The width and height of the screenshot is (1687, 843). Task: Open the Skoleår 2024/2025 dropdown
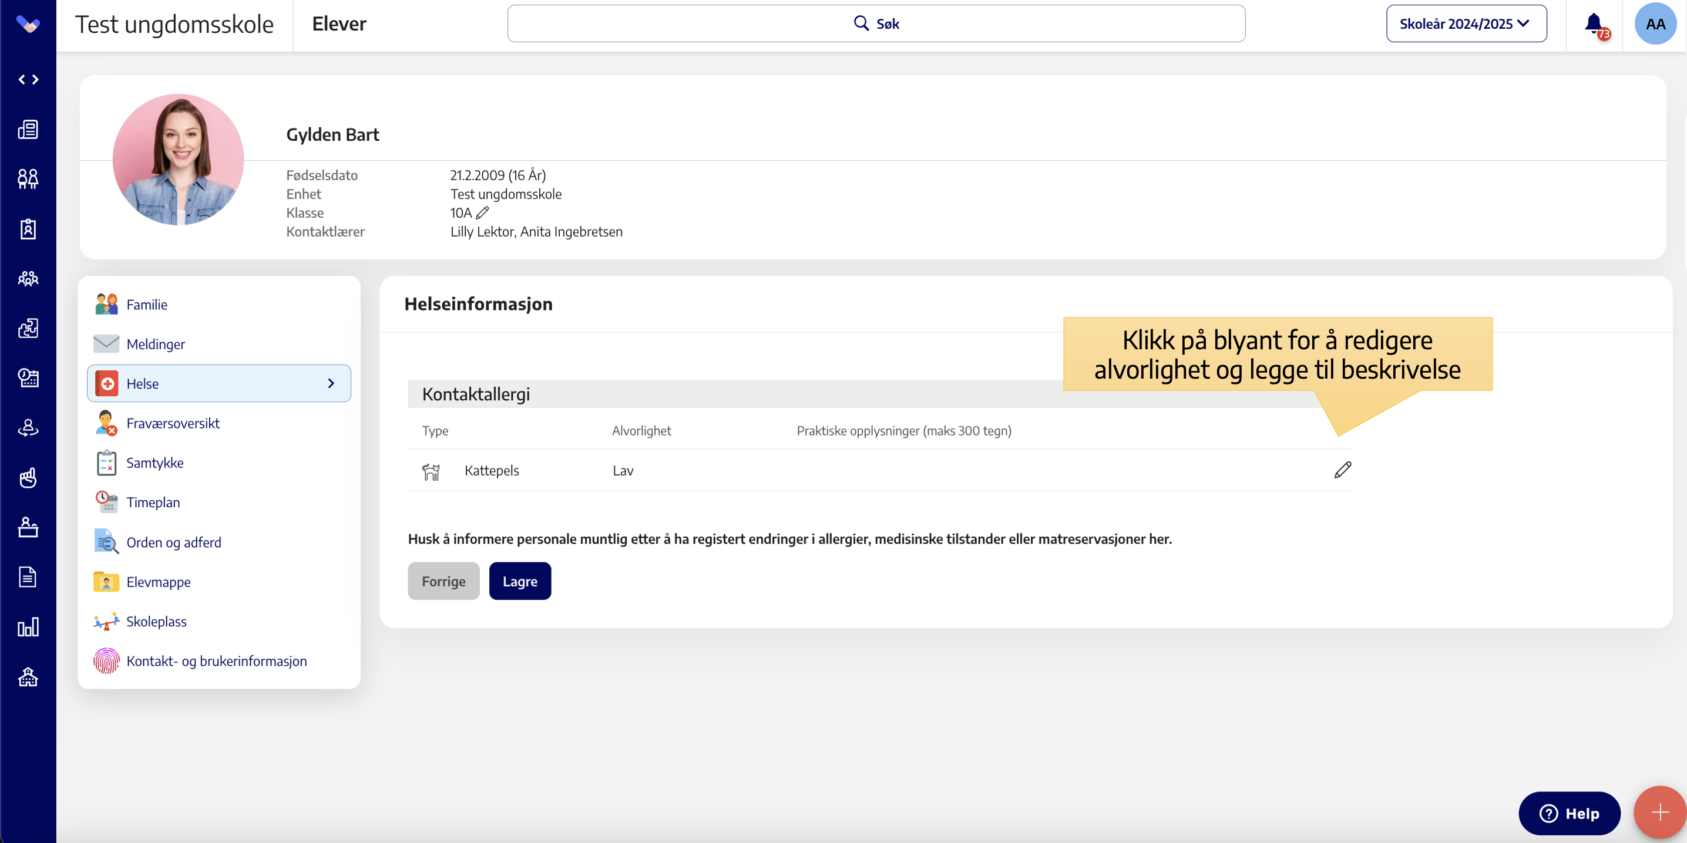[x=1466, y=24]
